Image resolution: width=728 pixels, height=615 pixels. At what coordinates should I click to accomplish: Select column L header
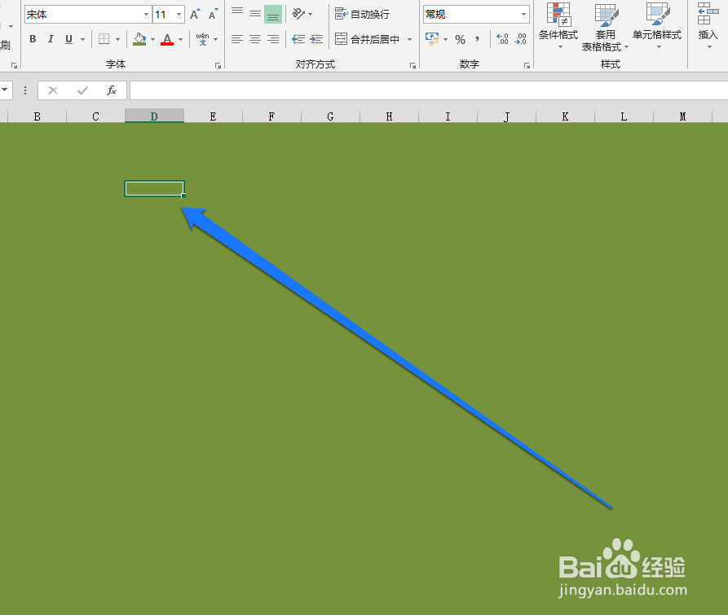pos(624,116)
